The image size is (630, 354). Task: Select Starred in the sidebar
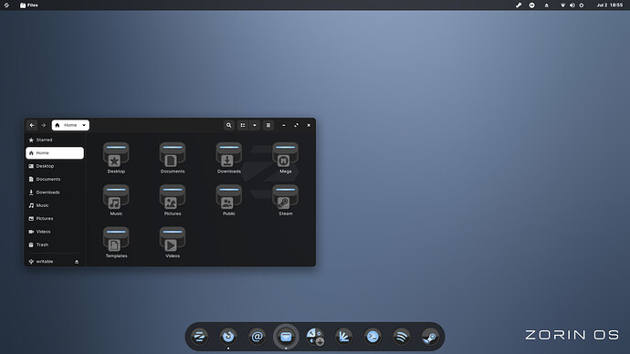55,141
